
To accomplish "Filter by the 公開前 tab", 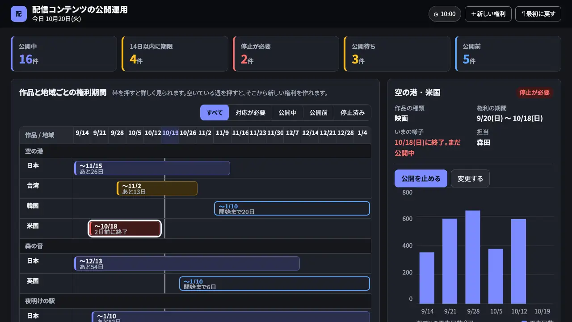I will (319, 113).
